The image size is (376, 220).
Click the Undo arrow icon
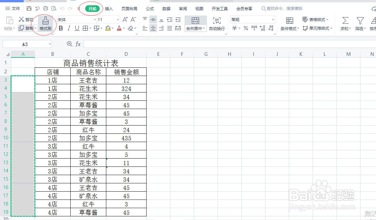[x=62, y=9]
